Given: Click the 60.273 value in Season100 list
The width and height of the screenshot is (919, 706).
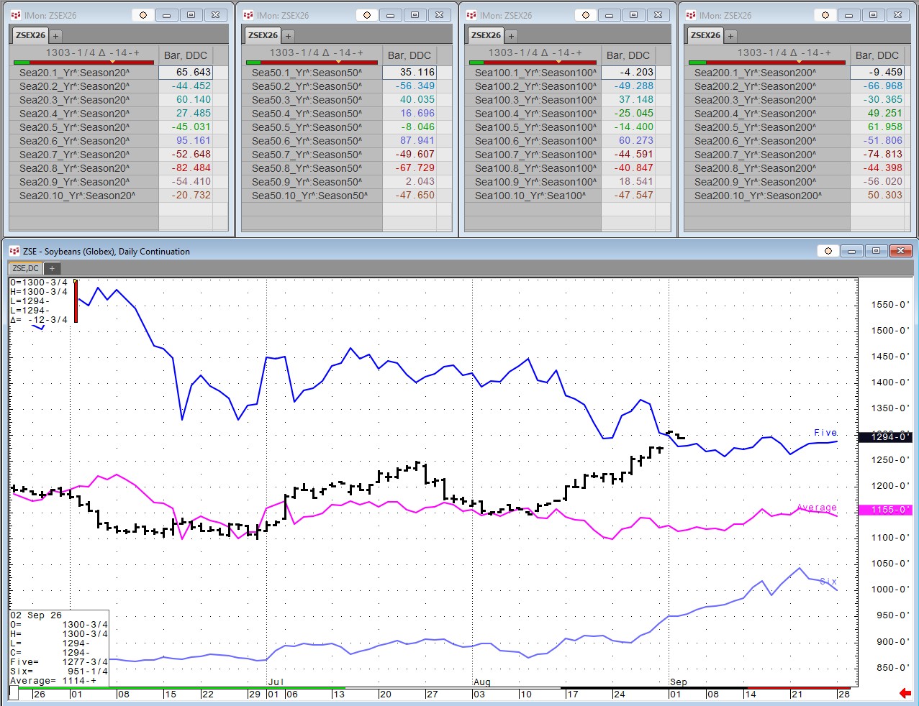Looking at the screenshot, I should (x=628, y=141).
